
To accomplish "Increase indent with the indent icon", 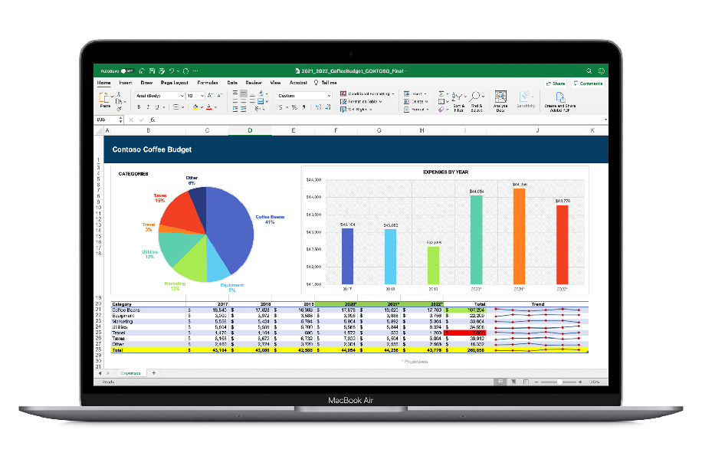I will [x=244, y=109].
